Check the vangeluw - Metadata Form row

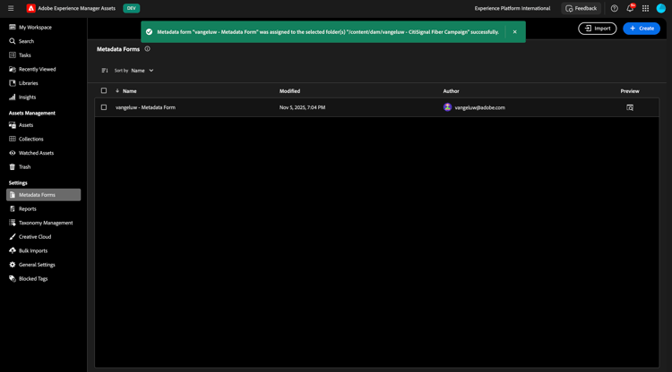(x=104, y=107)
